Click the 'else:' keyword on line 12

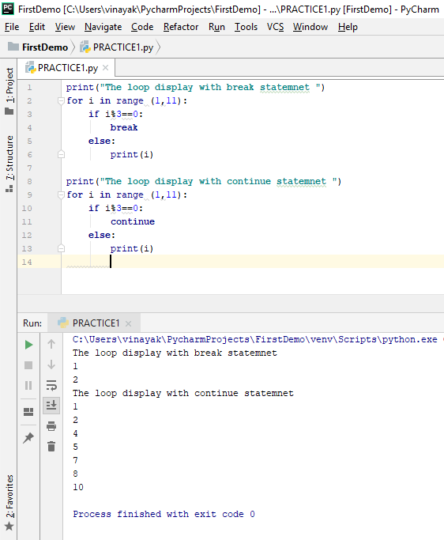pyautogui.click(x=102, y=236)
